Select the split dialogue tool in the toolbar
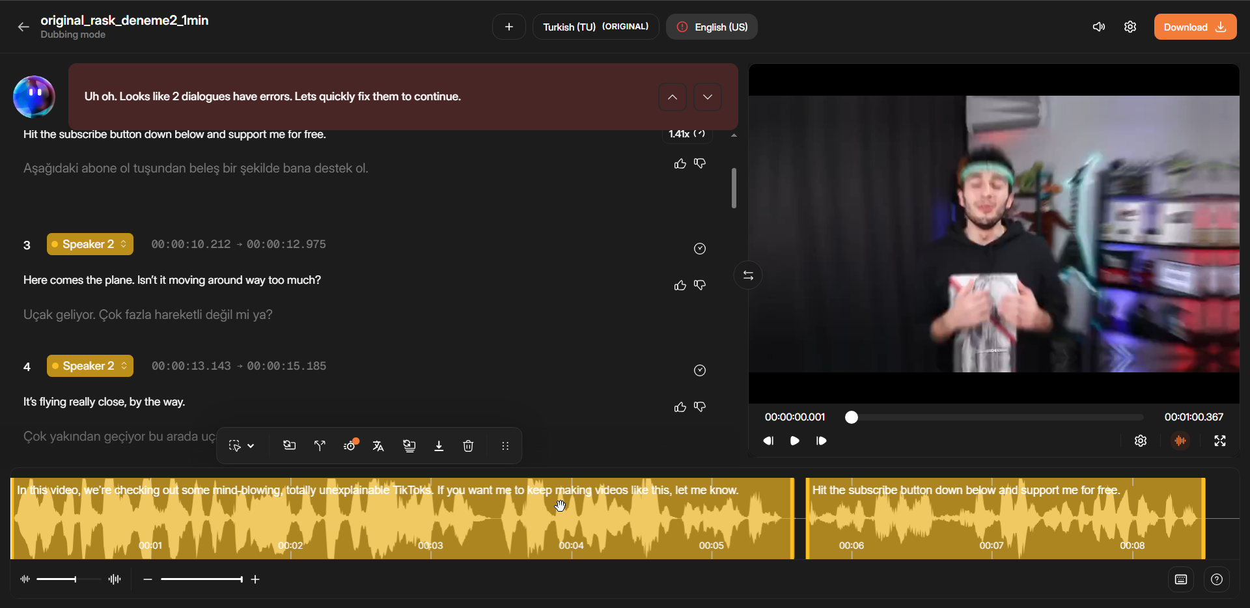 pos(319,445)
